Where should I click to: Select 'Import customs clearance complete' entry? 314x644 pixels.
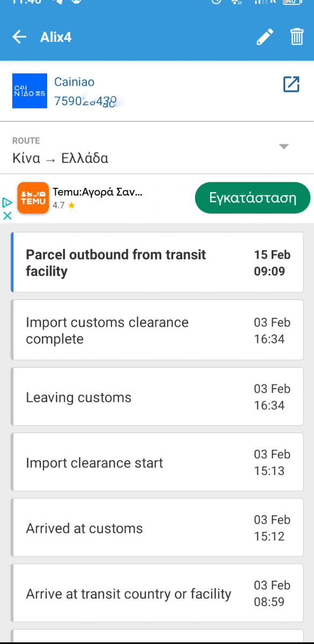[x=157, y=330]
